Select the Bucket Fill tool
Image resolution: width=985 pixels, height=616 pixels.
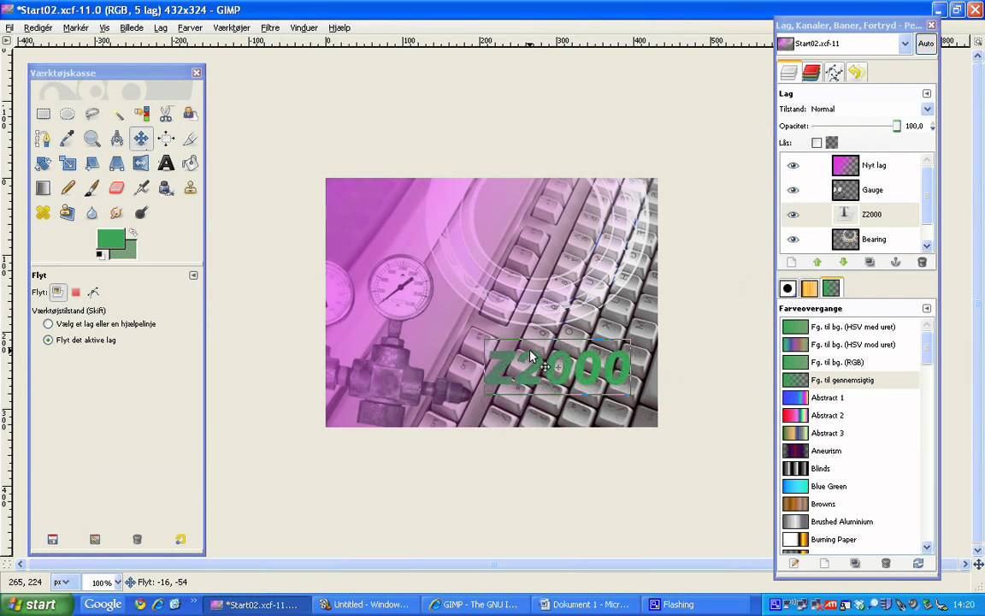[x=191, y=163]
